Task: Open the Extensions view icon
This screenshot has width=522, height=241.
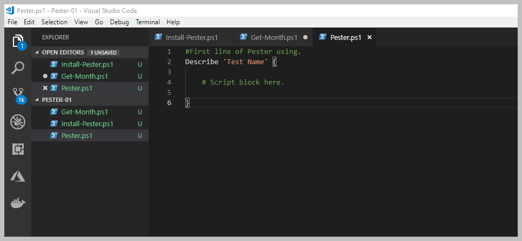Action: coord(18,149)
